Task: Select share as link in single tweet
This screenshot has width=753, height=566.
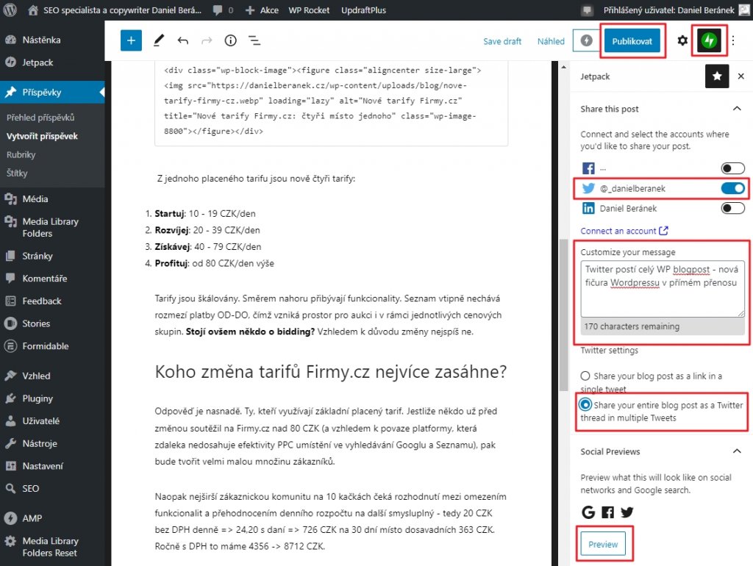Action: (586, 376)
